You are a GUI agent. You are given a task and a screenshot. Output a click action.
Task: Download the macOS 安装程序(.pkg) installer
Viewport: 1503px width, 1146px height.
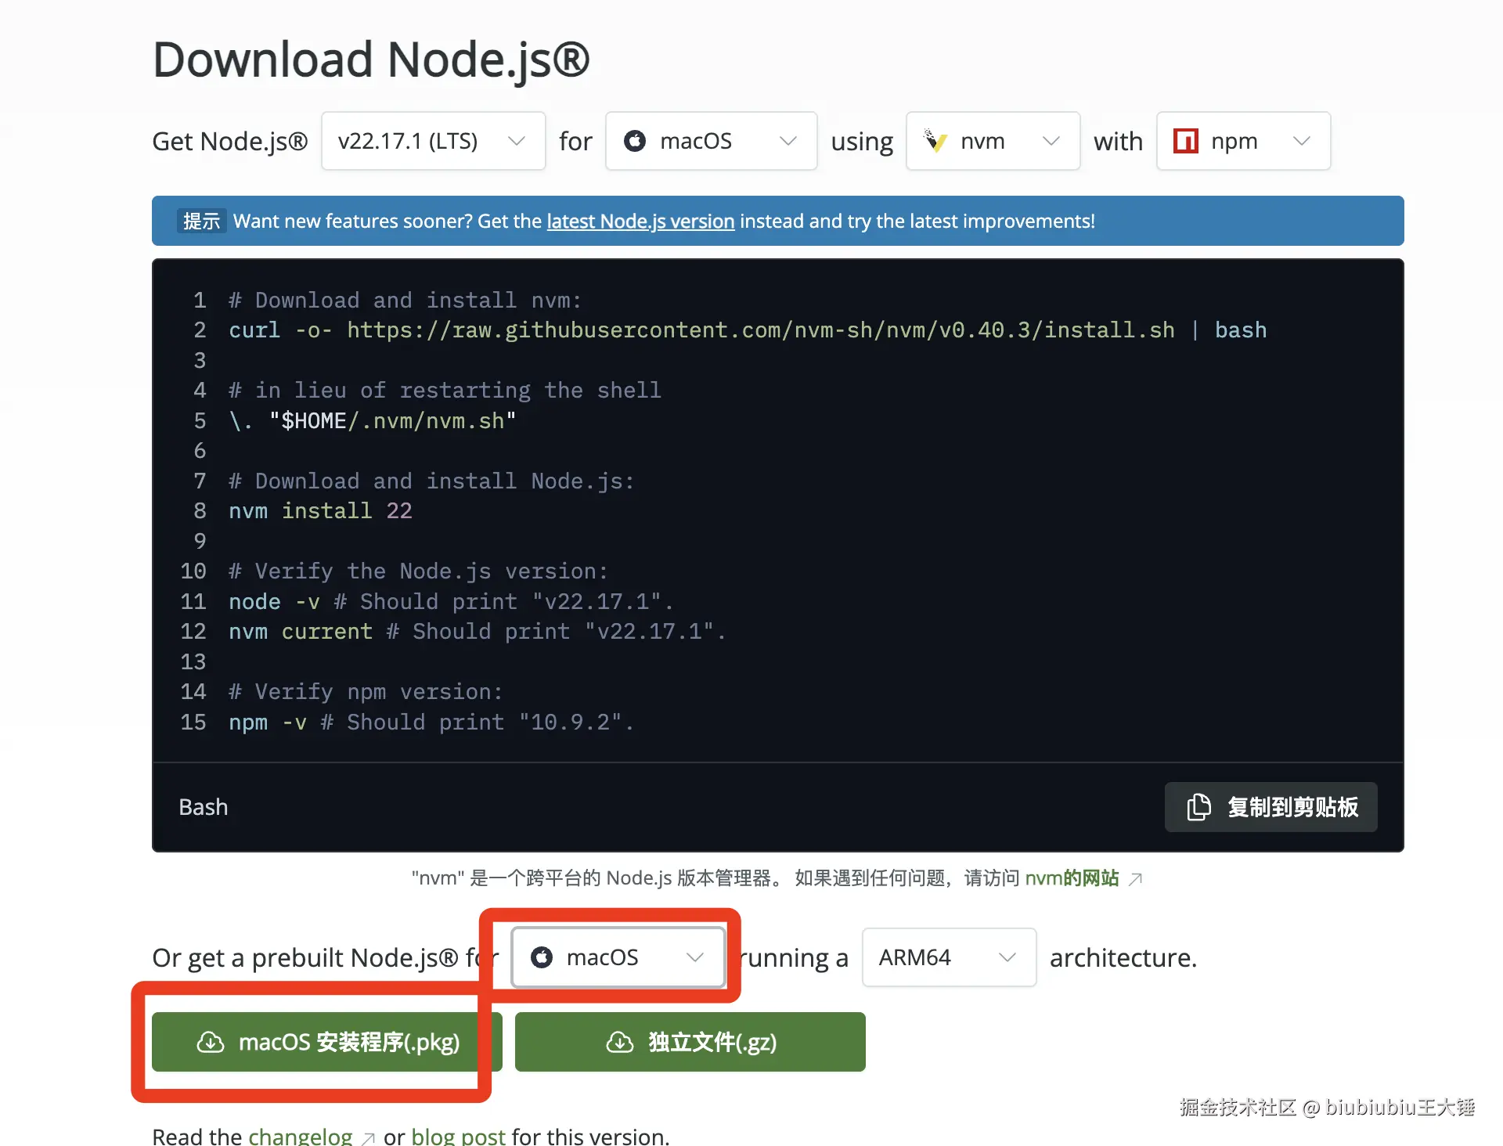315,1042
